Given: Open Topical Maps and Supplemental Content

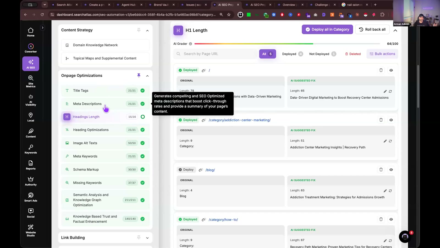Looking at the screenshot, I should (x=105, y=58).
